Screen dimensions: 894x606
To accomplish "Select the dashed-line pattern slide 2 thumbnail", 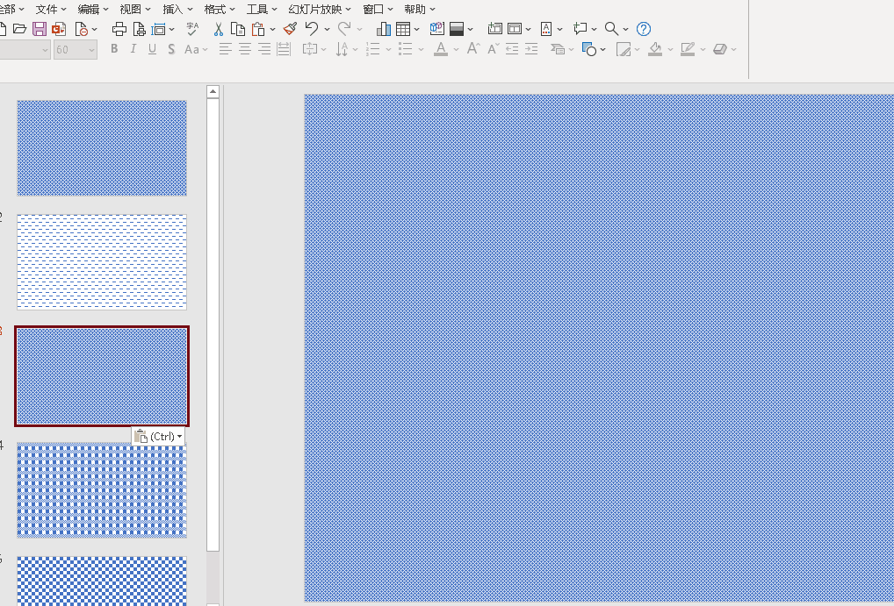I will pyautogui.click(x=102, y=261).
